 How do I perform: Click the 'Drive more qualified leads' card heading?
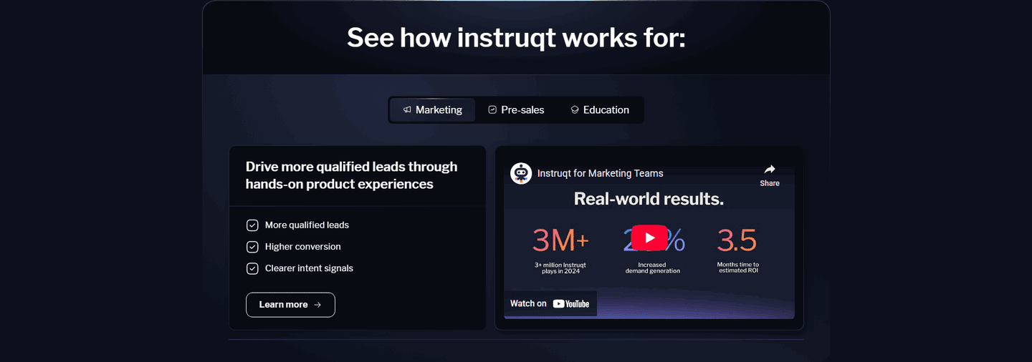351,175
